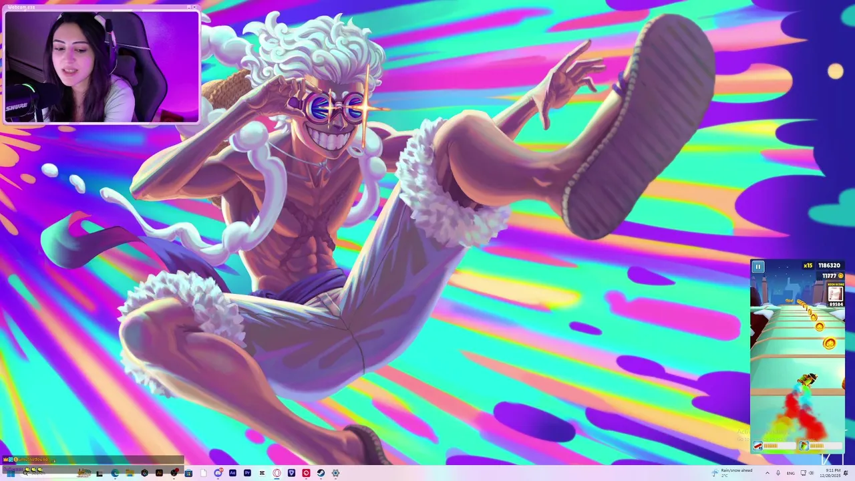Open the blank document taskbar icon

[204, 474]
